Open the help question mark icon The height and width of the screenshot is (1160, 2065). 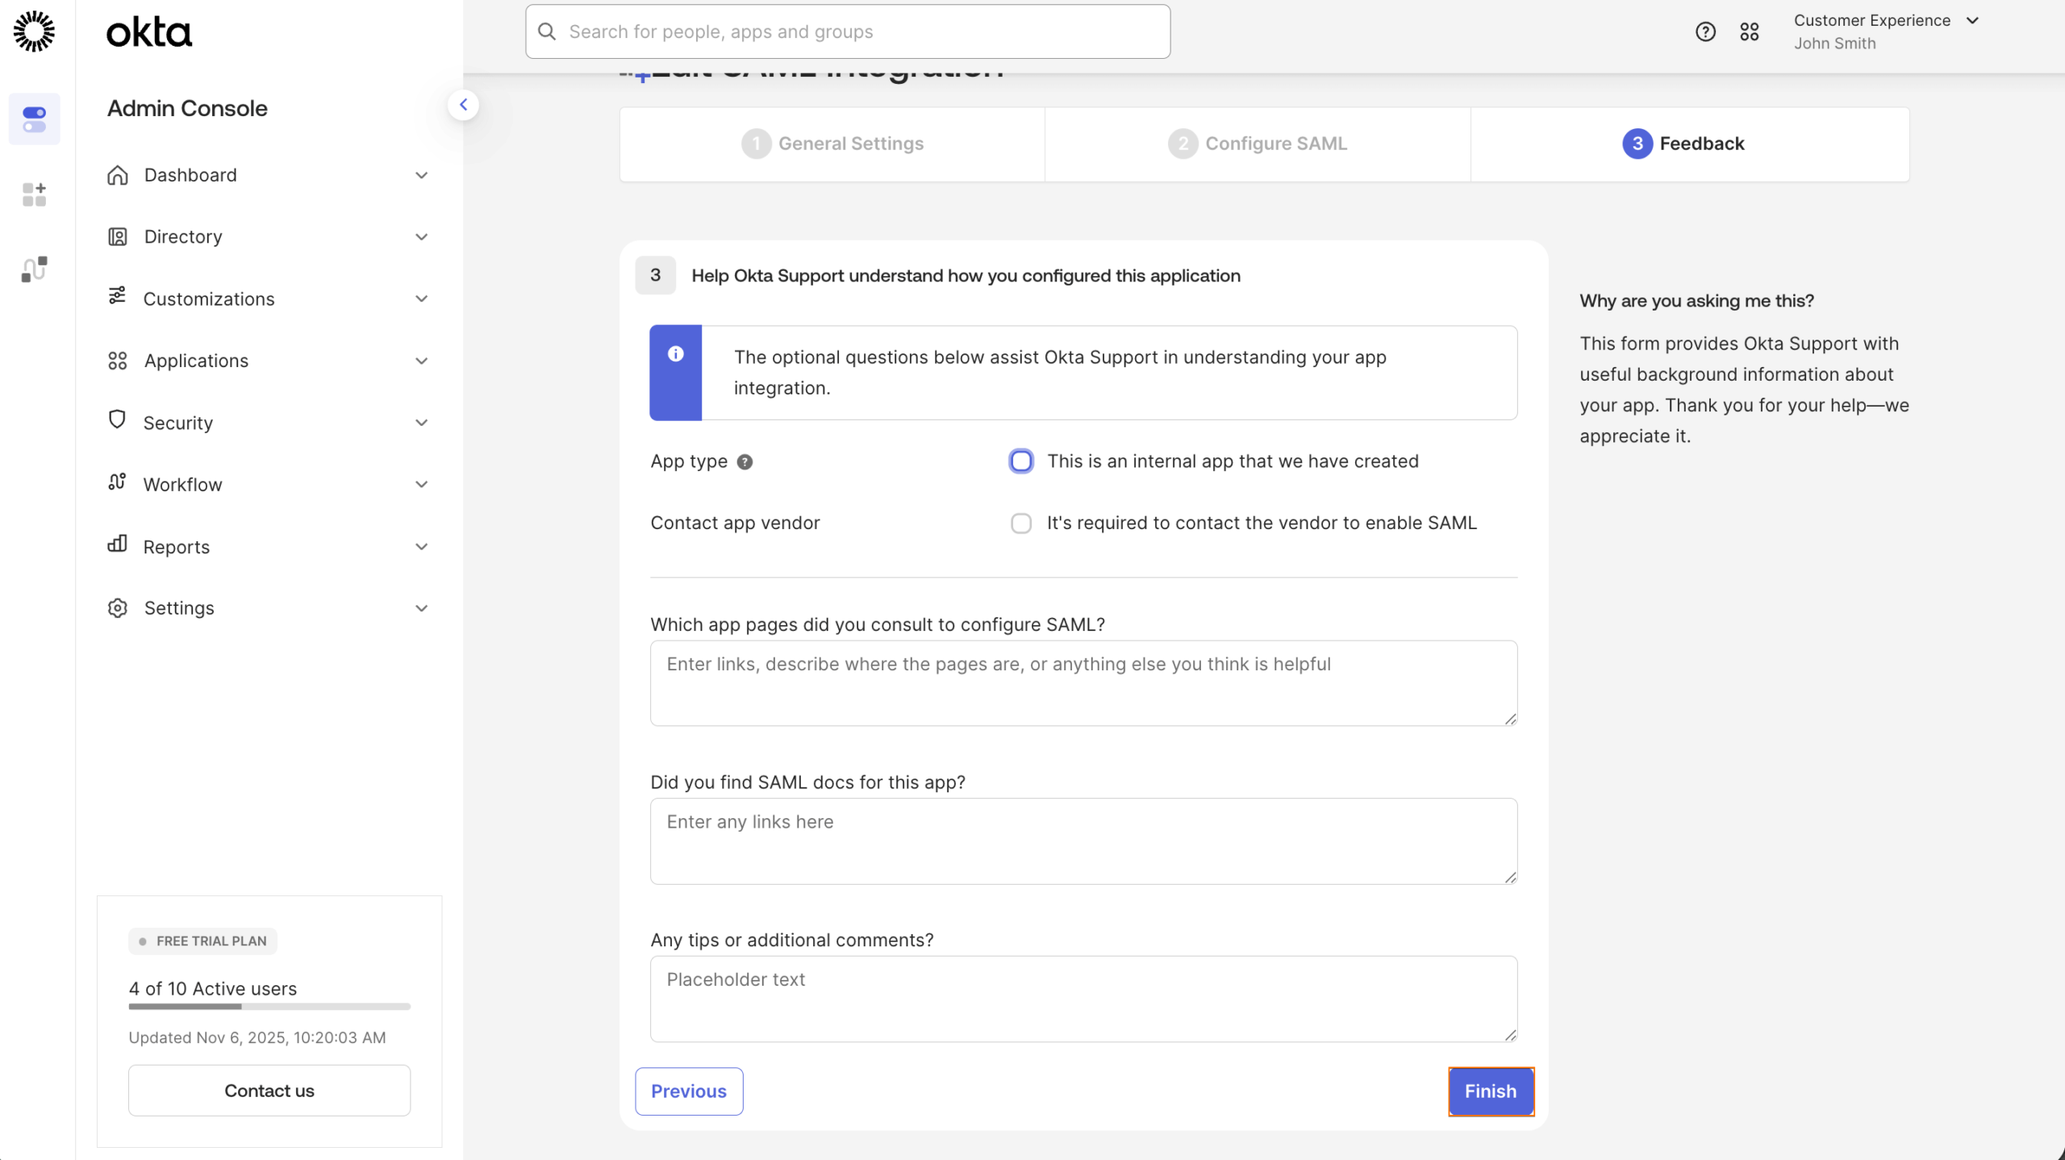(1704, 31)
